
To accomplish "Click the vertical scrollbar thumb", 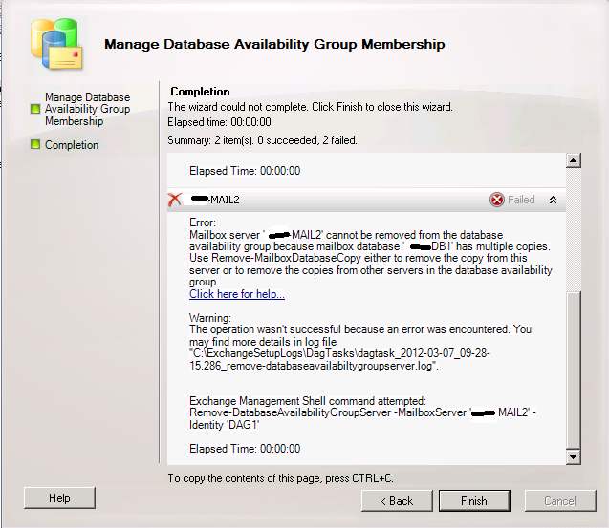I will (x=574, y=370).
